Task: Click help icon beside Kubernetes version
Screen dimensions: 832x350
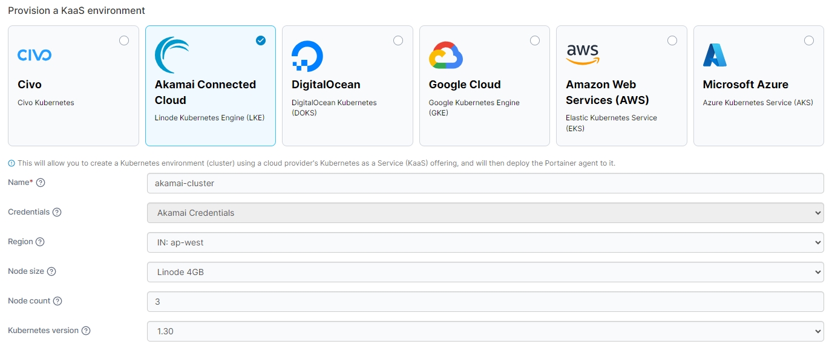Action: pos(86,331)
